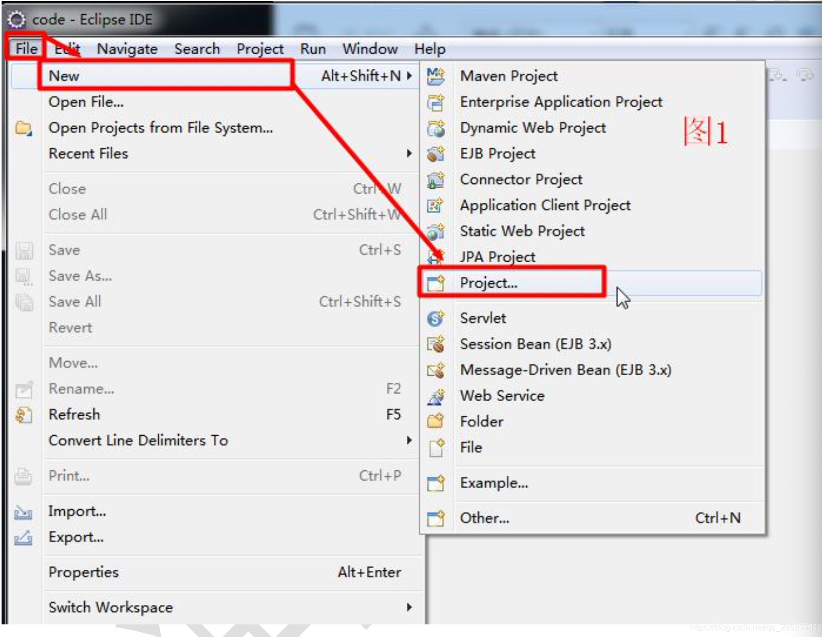The image size is (822, 637).
Task: Expand Convert Line Delimiters To arrow
Action: [x=409, y=440]
